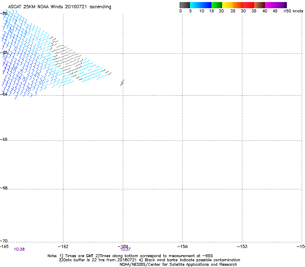The width and height of the screenshot is (305, 267).
Task: Click the -68 latitude axis label
Action: pos(4,188)
